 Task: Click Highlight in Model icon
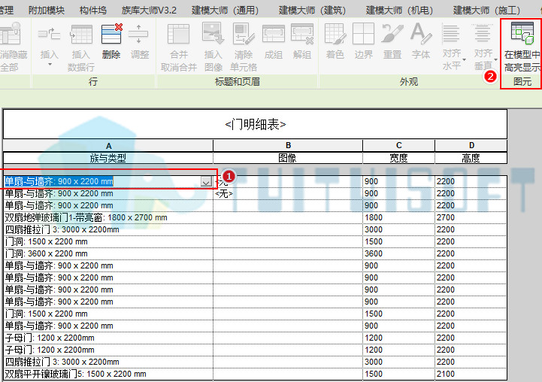coord(522,33)
